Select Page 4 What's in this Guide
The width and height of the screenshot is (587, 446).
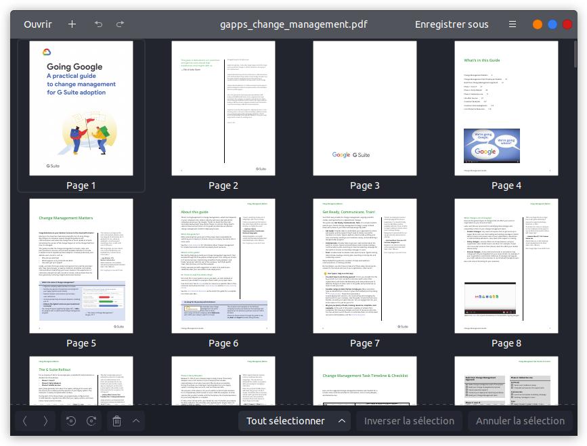[x=506, y=108]
